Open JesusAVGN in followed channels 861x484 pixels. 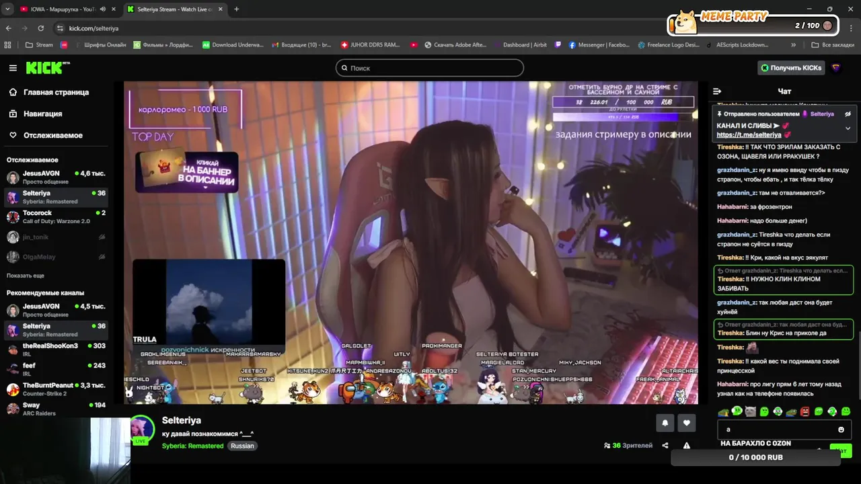click(x=56, y=177)
